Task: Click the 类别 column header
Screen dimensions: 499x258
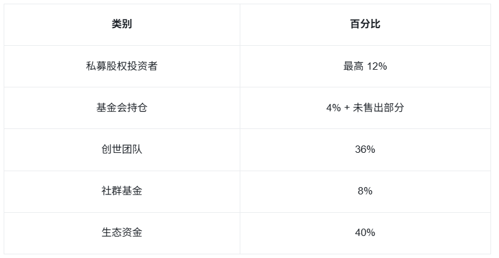Action: (122, 24)
